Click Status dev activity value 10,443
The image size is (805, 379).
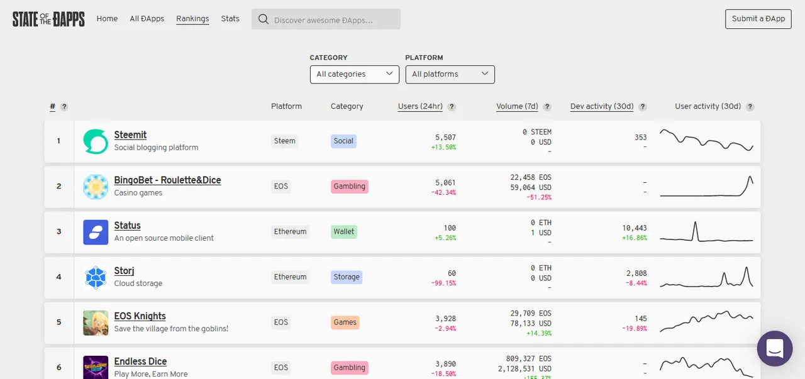[x=634, y=228]
